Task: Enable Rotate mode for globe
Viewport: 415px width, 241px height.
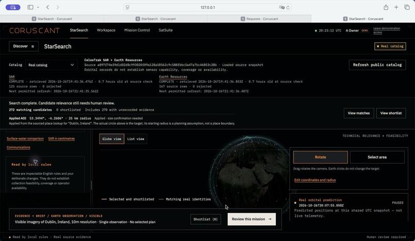Action: (x=320, y=157)
